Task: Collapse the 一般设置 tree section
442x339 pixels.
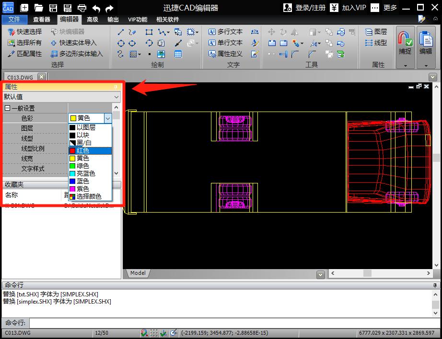Action: coord(7,108)
